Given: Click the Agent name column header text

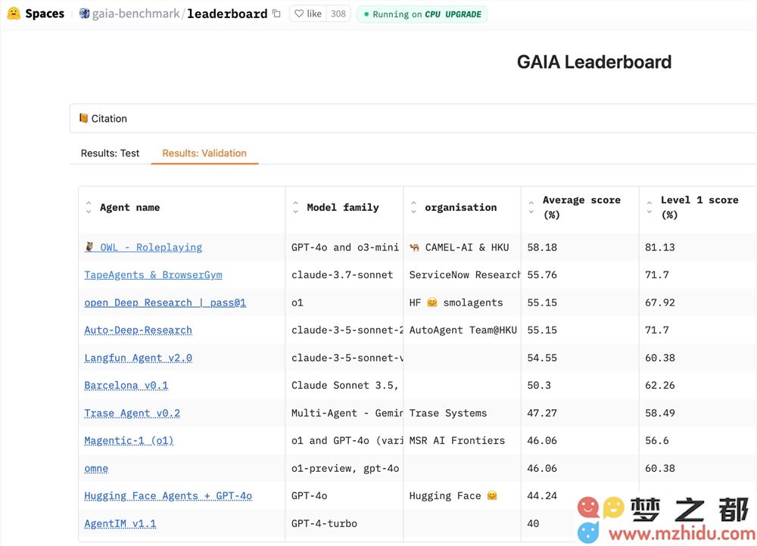Looking at the screenshot, I should coord(129,207).
